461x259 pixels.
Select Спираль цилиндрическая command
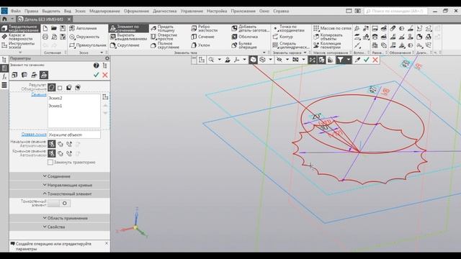point(291,45)
